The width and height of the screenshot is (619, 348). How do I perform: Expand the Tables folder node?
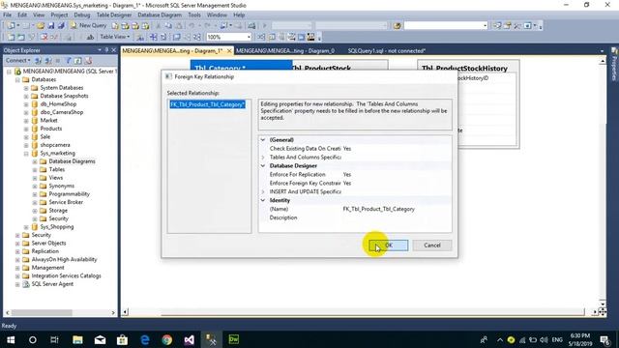(x=35, y=170)
